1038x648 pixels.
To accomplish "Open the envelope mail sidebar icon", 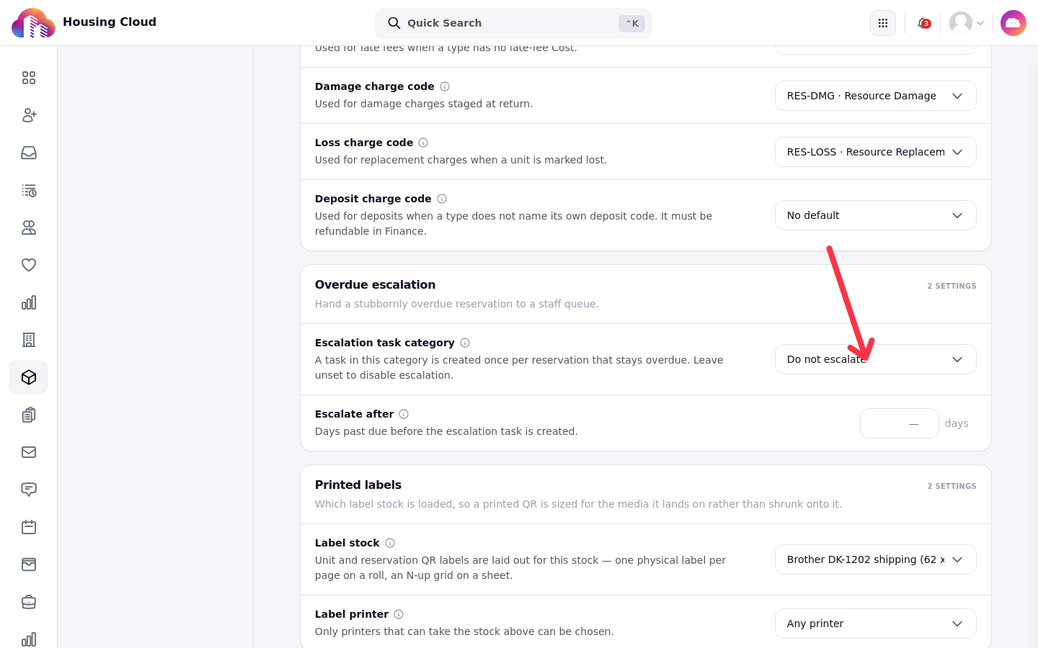I will (x=29, y=452).
